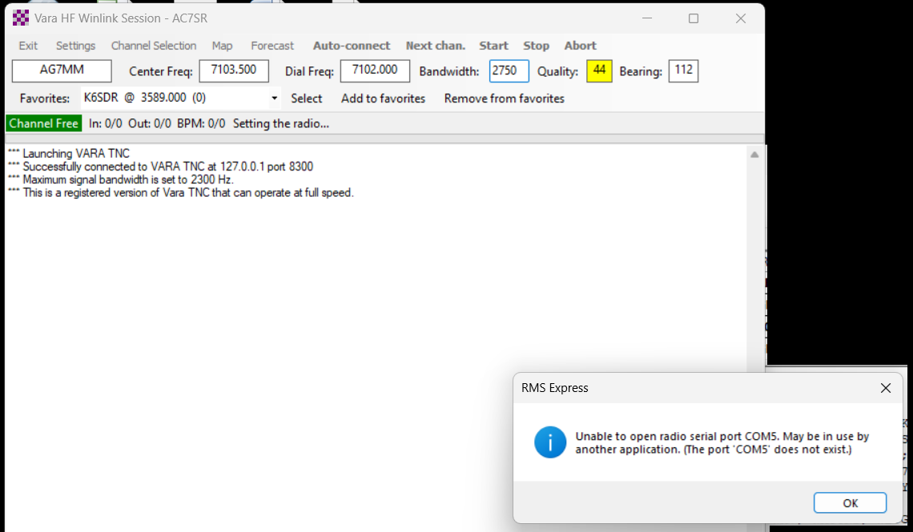Image resolution: width=913 pixels, height=532 pixels.
Task: Click the 'Unable to open radio serial port' message
Action: coord(722,442)
